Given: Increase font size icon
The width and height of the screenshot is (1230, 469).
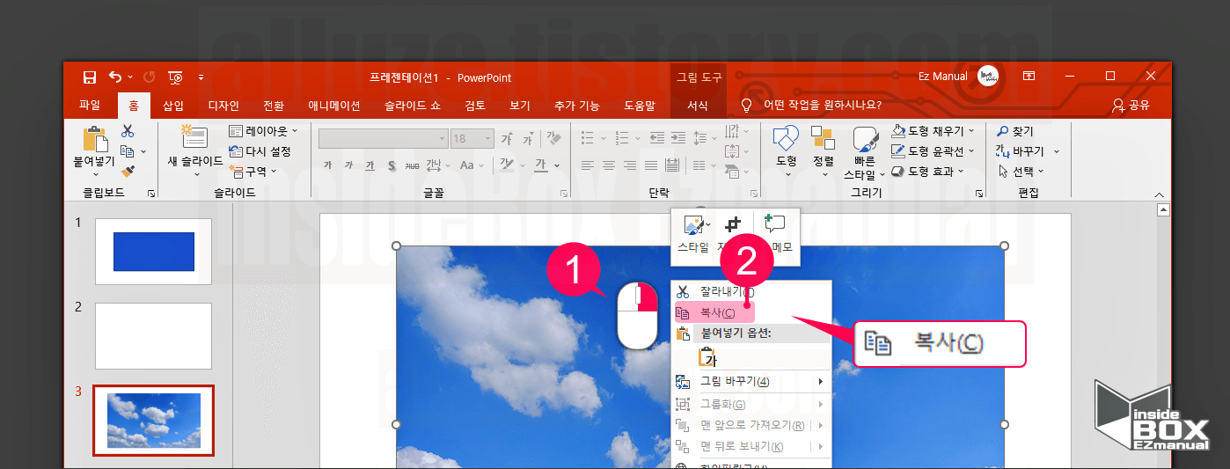Looking at the screenshot, I should tap(507, 139).
